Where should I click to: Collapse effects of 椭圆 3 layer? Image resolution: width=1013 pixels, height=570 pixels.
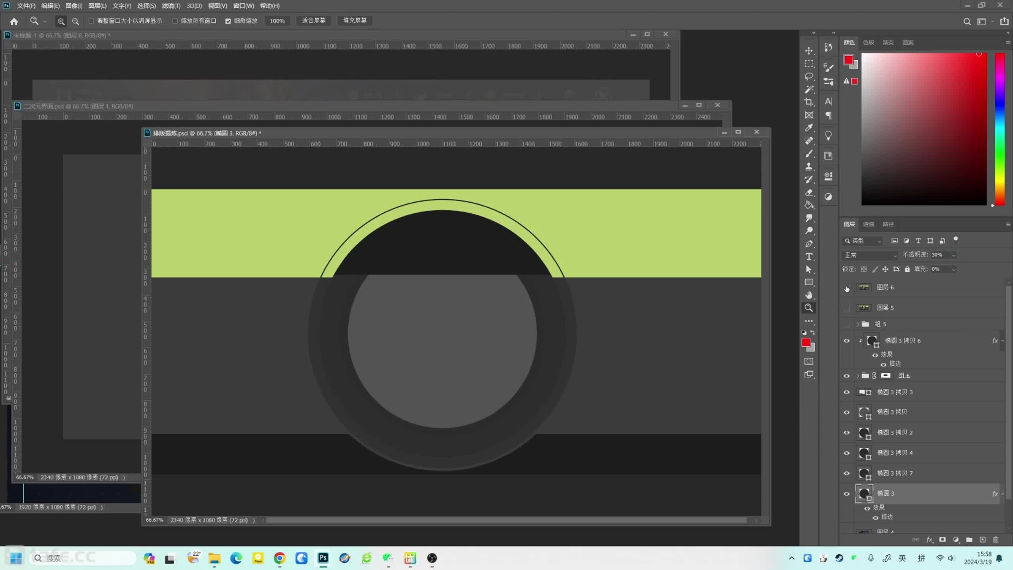point(1003,494)
